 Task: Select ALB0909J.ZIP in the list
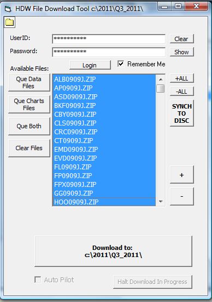104,79
